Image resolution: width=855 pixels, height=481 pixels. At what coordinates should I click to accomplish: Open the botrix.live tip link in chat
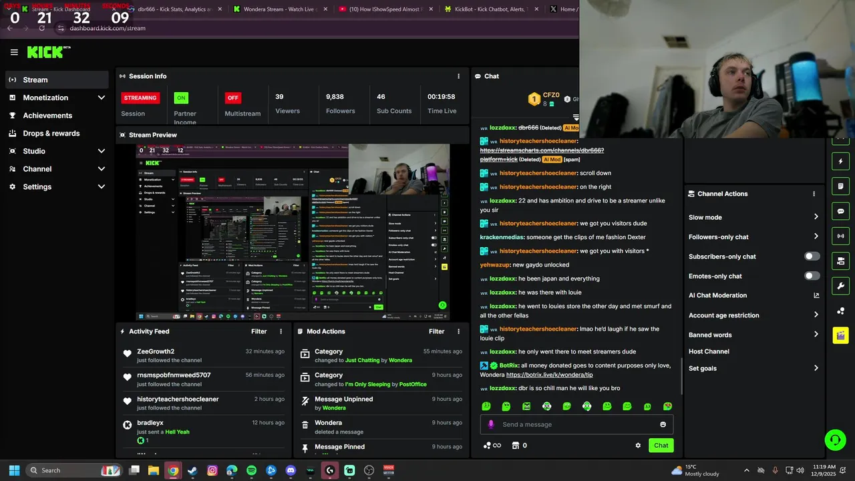pyautogui.click(x=549, y=375)
